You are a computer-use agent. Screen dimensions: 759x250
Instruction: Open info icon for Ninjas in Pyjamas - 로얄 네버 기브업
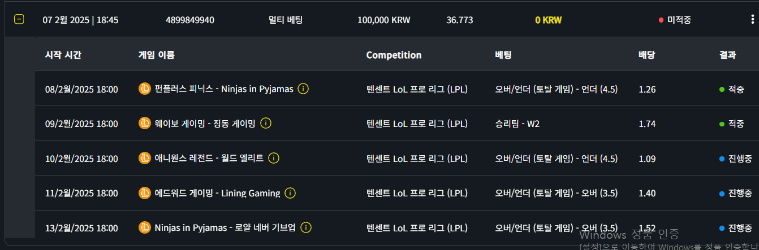[306, 227]
